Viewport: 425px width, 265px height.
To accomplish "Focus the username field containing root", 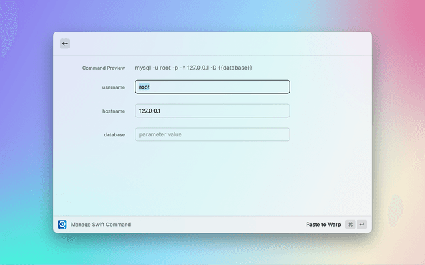I will point(212,87).
